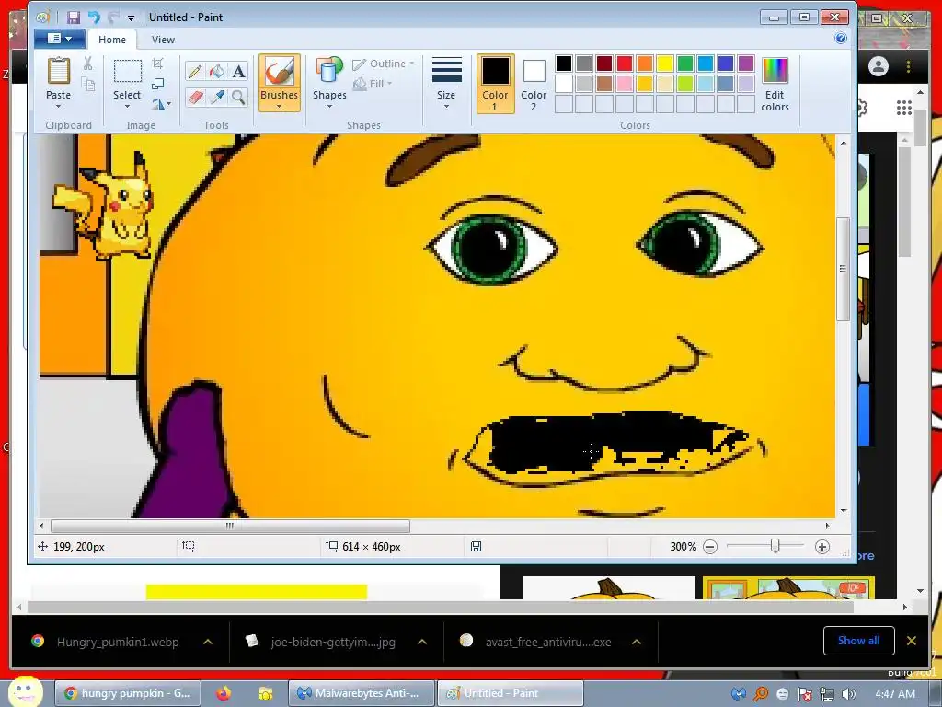Click Untitled - Paint taskbar button
This screenshot has height=707, width=942.
click(x=510, y=693)
